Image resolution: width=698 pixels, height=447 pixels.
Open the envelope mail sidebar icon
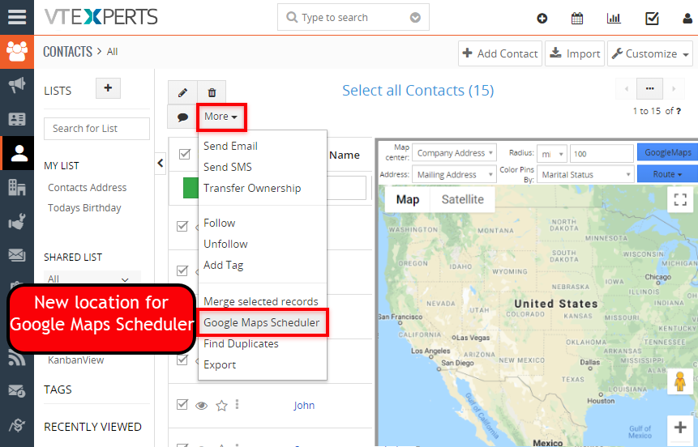pos(17,255)
